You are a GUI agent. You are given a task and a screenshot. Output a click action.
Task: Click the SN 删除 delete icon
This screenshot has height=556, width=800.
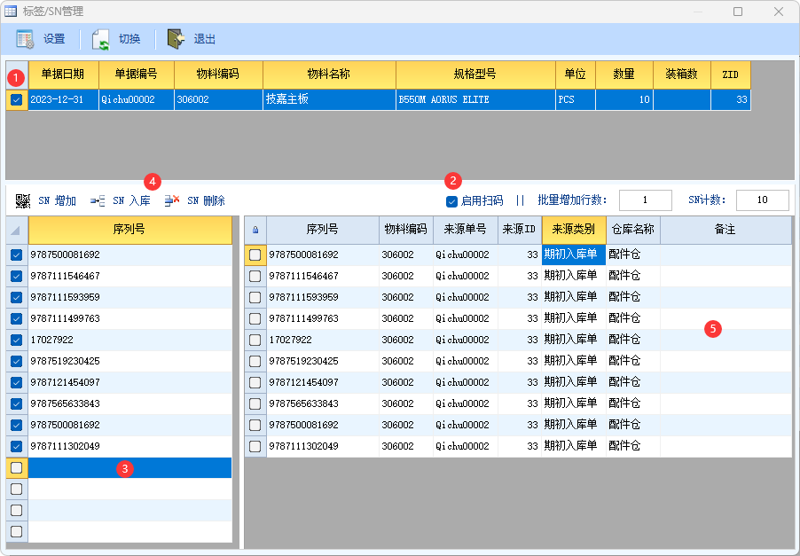tap(172, 200)
